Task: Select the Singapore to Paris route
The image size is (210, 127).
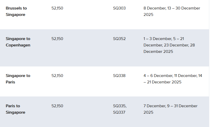Action: [18, 79]
